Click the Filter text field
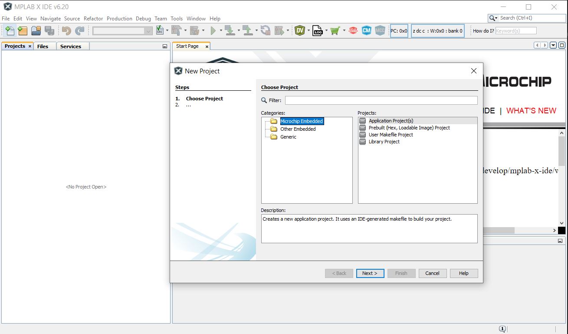The height and width of the screenshot is (334, 568). coord(381,100)
